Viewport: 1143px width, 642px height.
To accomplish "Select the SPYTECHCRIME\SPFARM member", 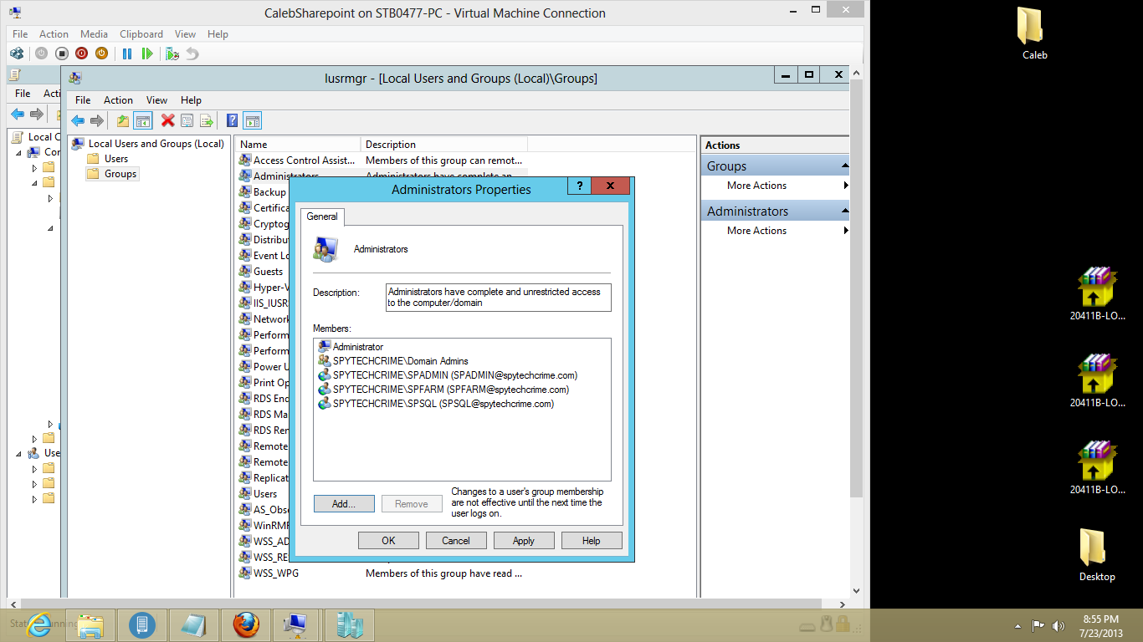I will (443, 390).
